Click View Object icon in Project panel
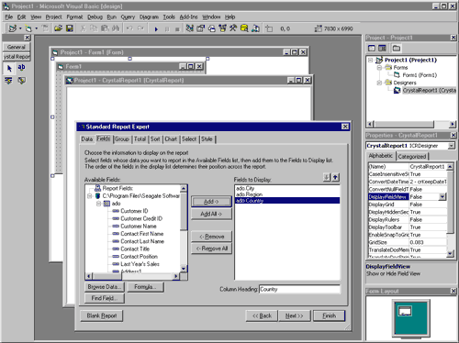This screenshot has width=459, height=343. [x=382, y=48]
